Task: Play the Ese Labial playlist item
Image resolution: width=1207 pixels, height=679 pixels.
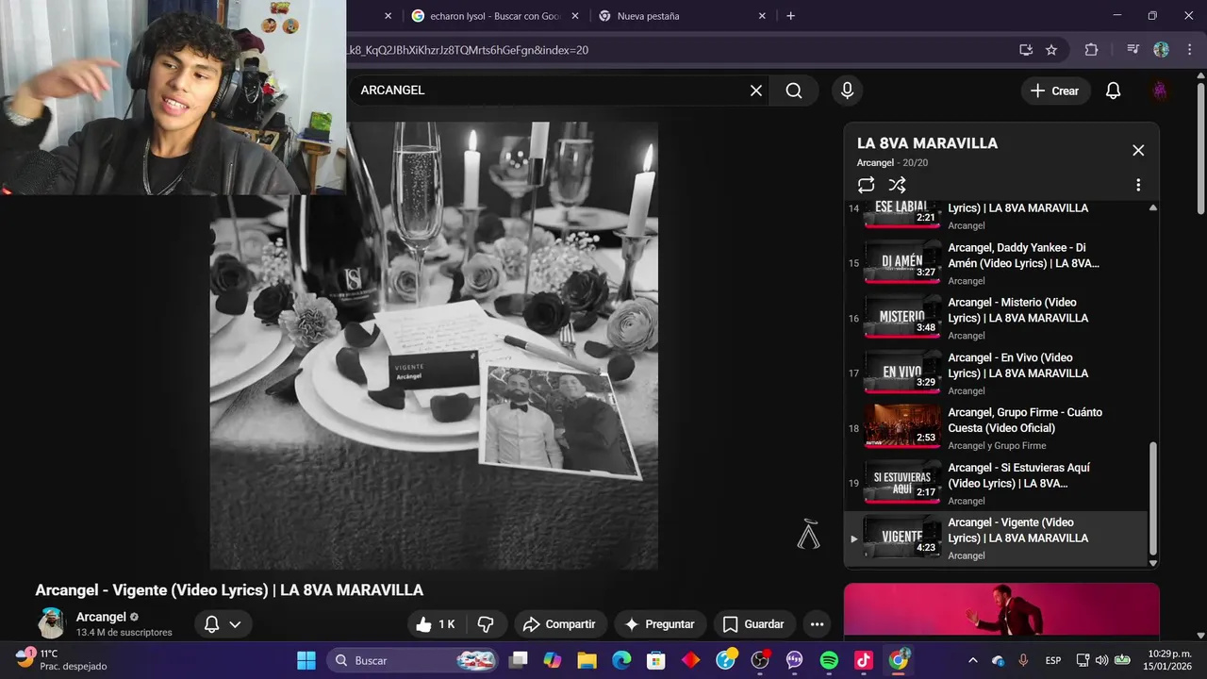Action: [996, 216]
